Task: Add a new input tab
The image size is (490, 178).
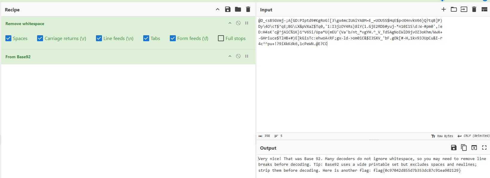Action: tap(444, 9)
